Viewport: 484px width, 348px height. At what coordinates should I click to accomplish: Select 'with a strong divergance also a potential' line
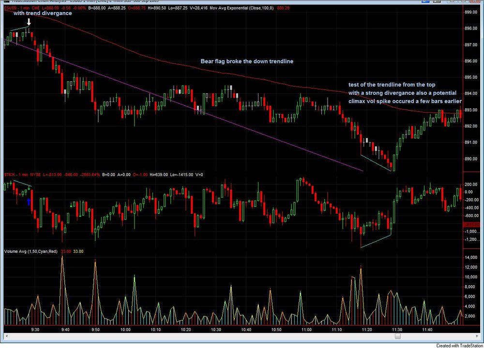[402, 93]
